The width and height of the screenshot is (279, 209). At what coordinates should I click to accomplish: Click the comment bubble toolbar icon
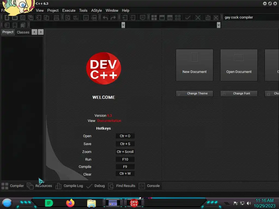point(142,18)
